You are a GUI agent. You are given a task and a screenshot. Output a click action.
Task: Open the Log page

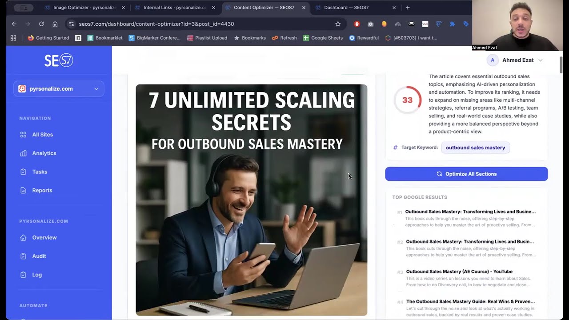coord(37,275)
